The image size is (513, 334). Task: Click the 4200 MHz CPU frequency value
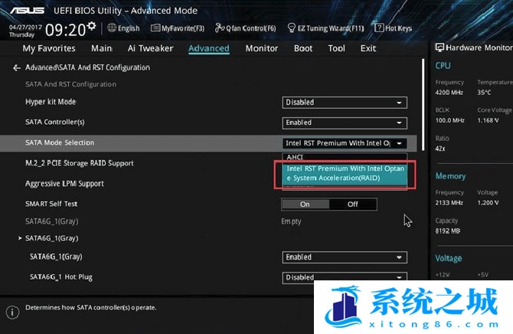point(449,93)
